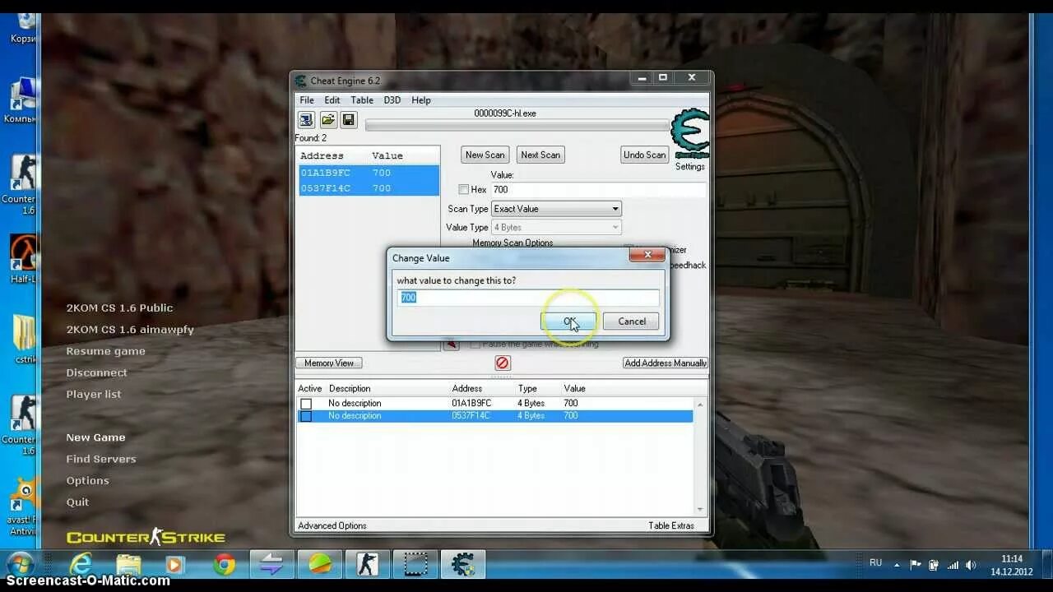Viewport: 1053px width, 592px height.
Task: Open Options in game menu
Action: pos(87,481)
